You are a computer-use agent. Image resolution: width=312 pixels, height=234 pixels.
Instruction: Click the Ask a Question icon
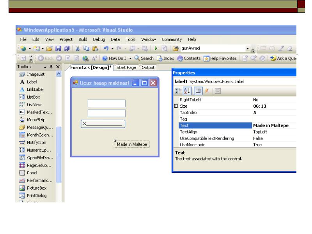coord(273,58)
